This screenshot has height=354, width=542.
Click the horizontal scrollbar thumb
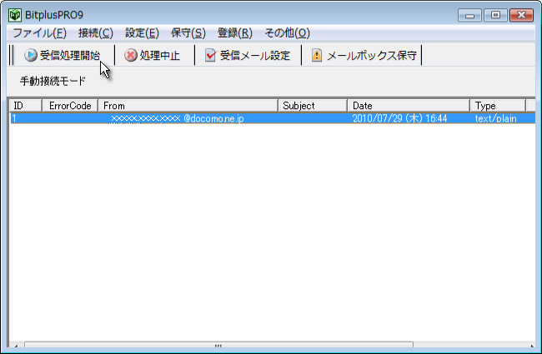(x=218, y=345)
